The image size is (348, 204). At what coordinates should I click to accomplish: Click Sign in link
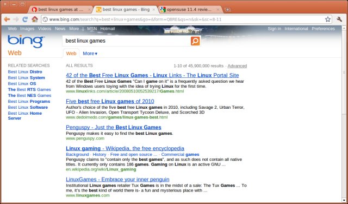[x=274, y=29]
